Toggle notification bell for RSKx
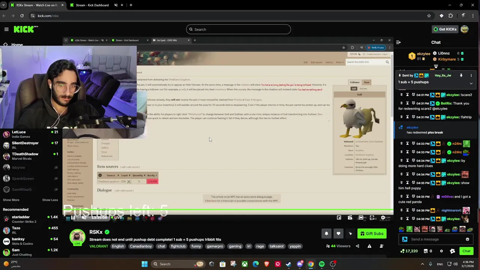This screenshot has width=480, height=270. tap(326, 234)
